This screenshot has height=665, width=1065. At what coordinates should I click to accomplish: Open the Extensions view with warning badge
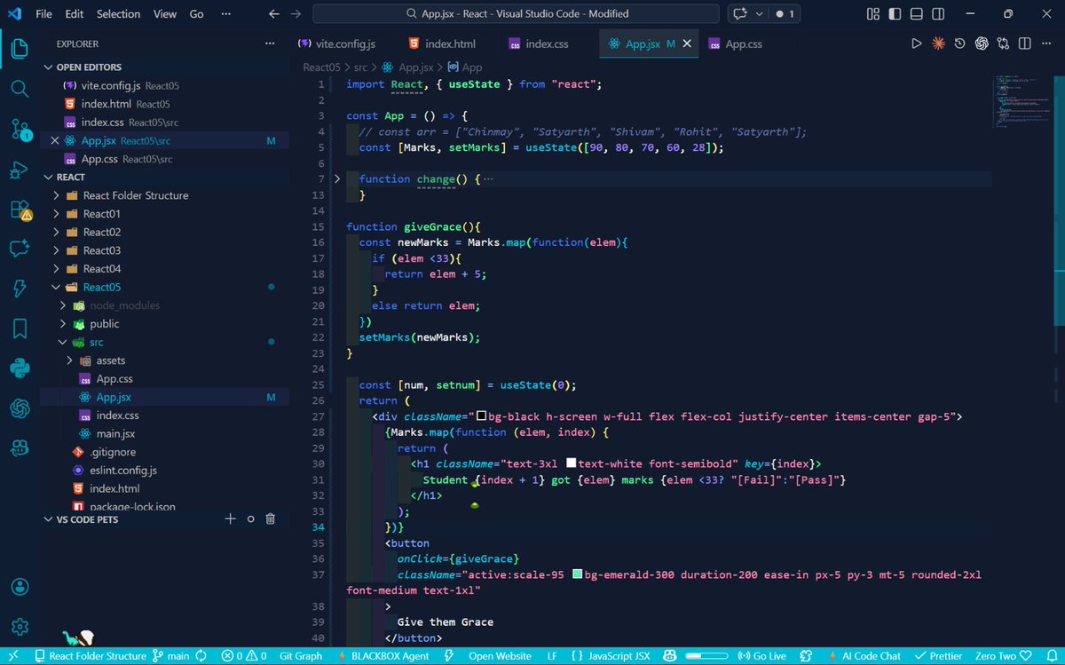coord(20,210)
